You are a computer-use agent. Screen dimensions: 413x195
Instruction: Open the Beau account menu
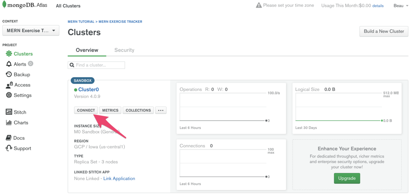tap(401, 6)
